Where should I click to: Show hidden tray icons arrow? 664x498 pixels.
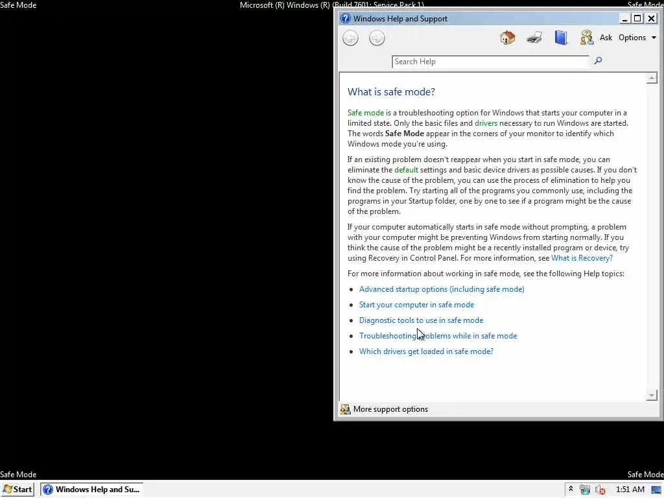[x=571, y=489]
